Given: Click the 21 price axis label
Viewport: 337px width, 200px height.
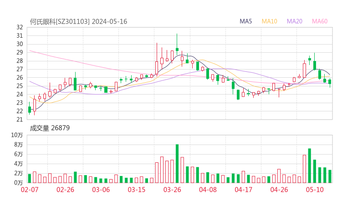Looking at the screenshot, I should coord(20,120).
